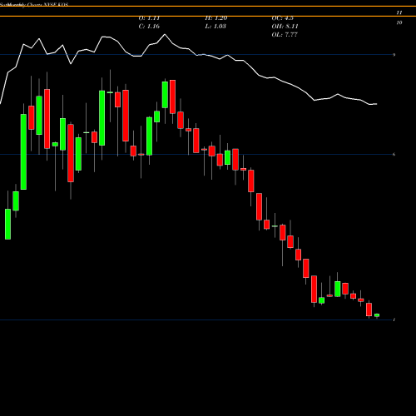Click the price axis label 6
Viewport: 416px width, 416px height.
(394, 155)
